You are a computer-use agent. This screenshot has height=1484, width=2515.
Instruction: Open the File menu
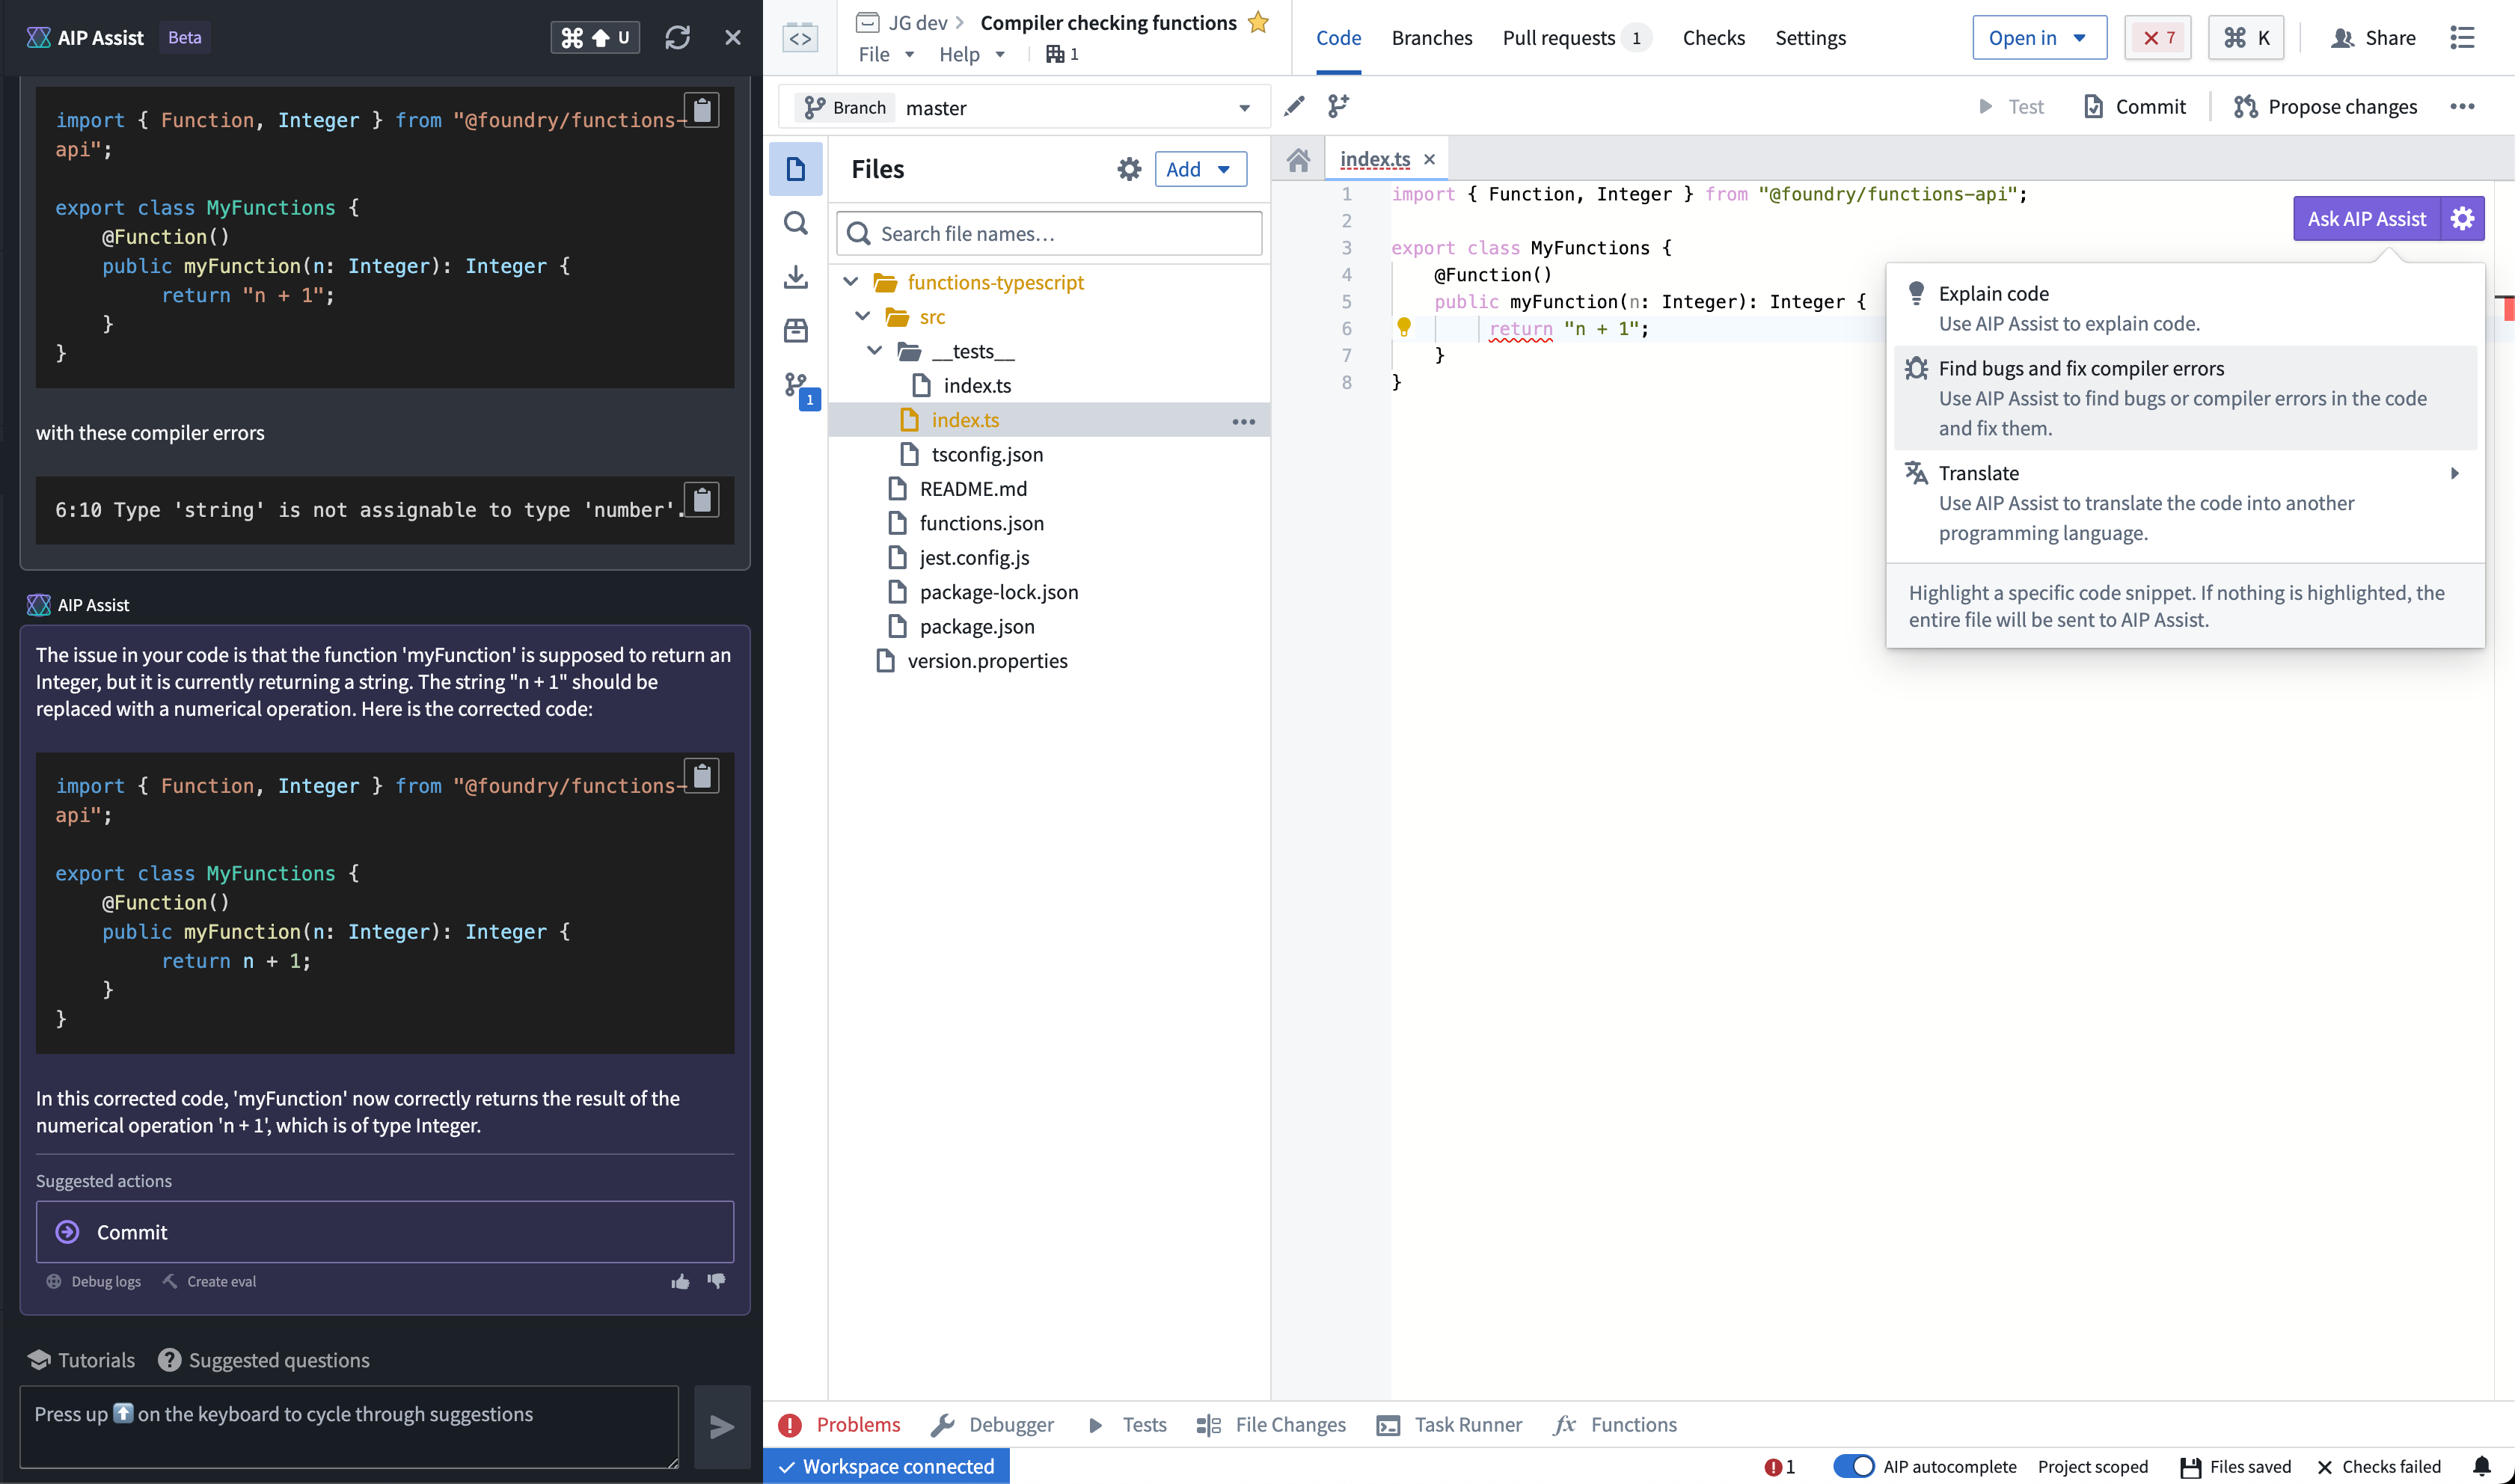point(886,54)
